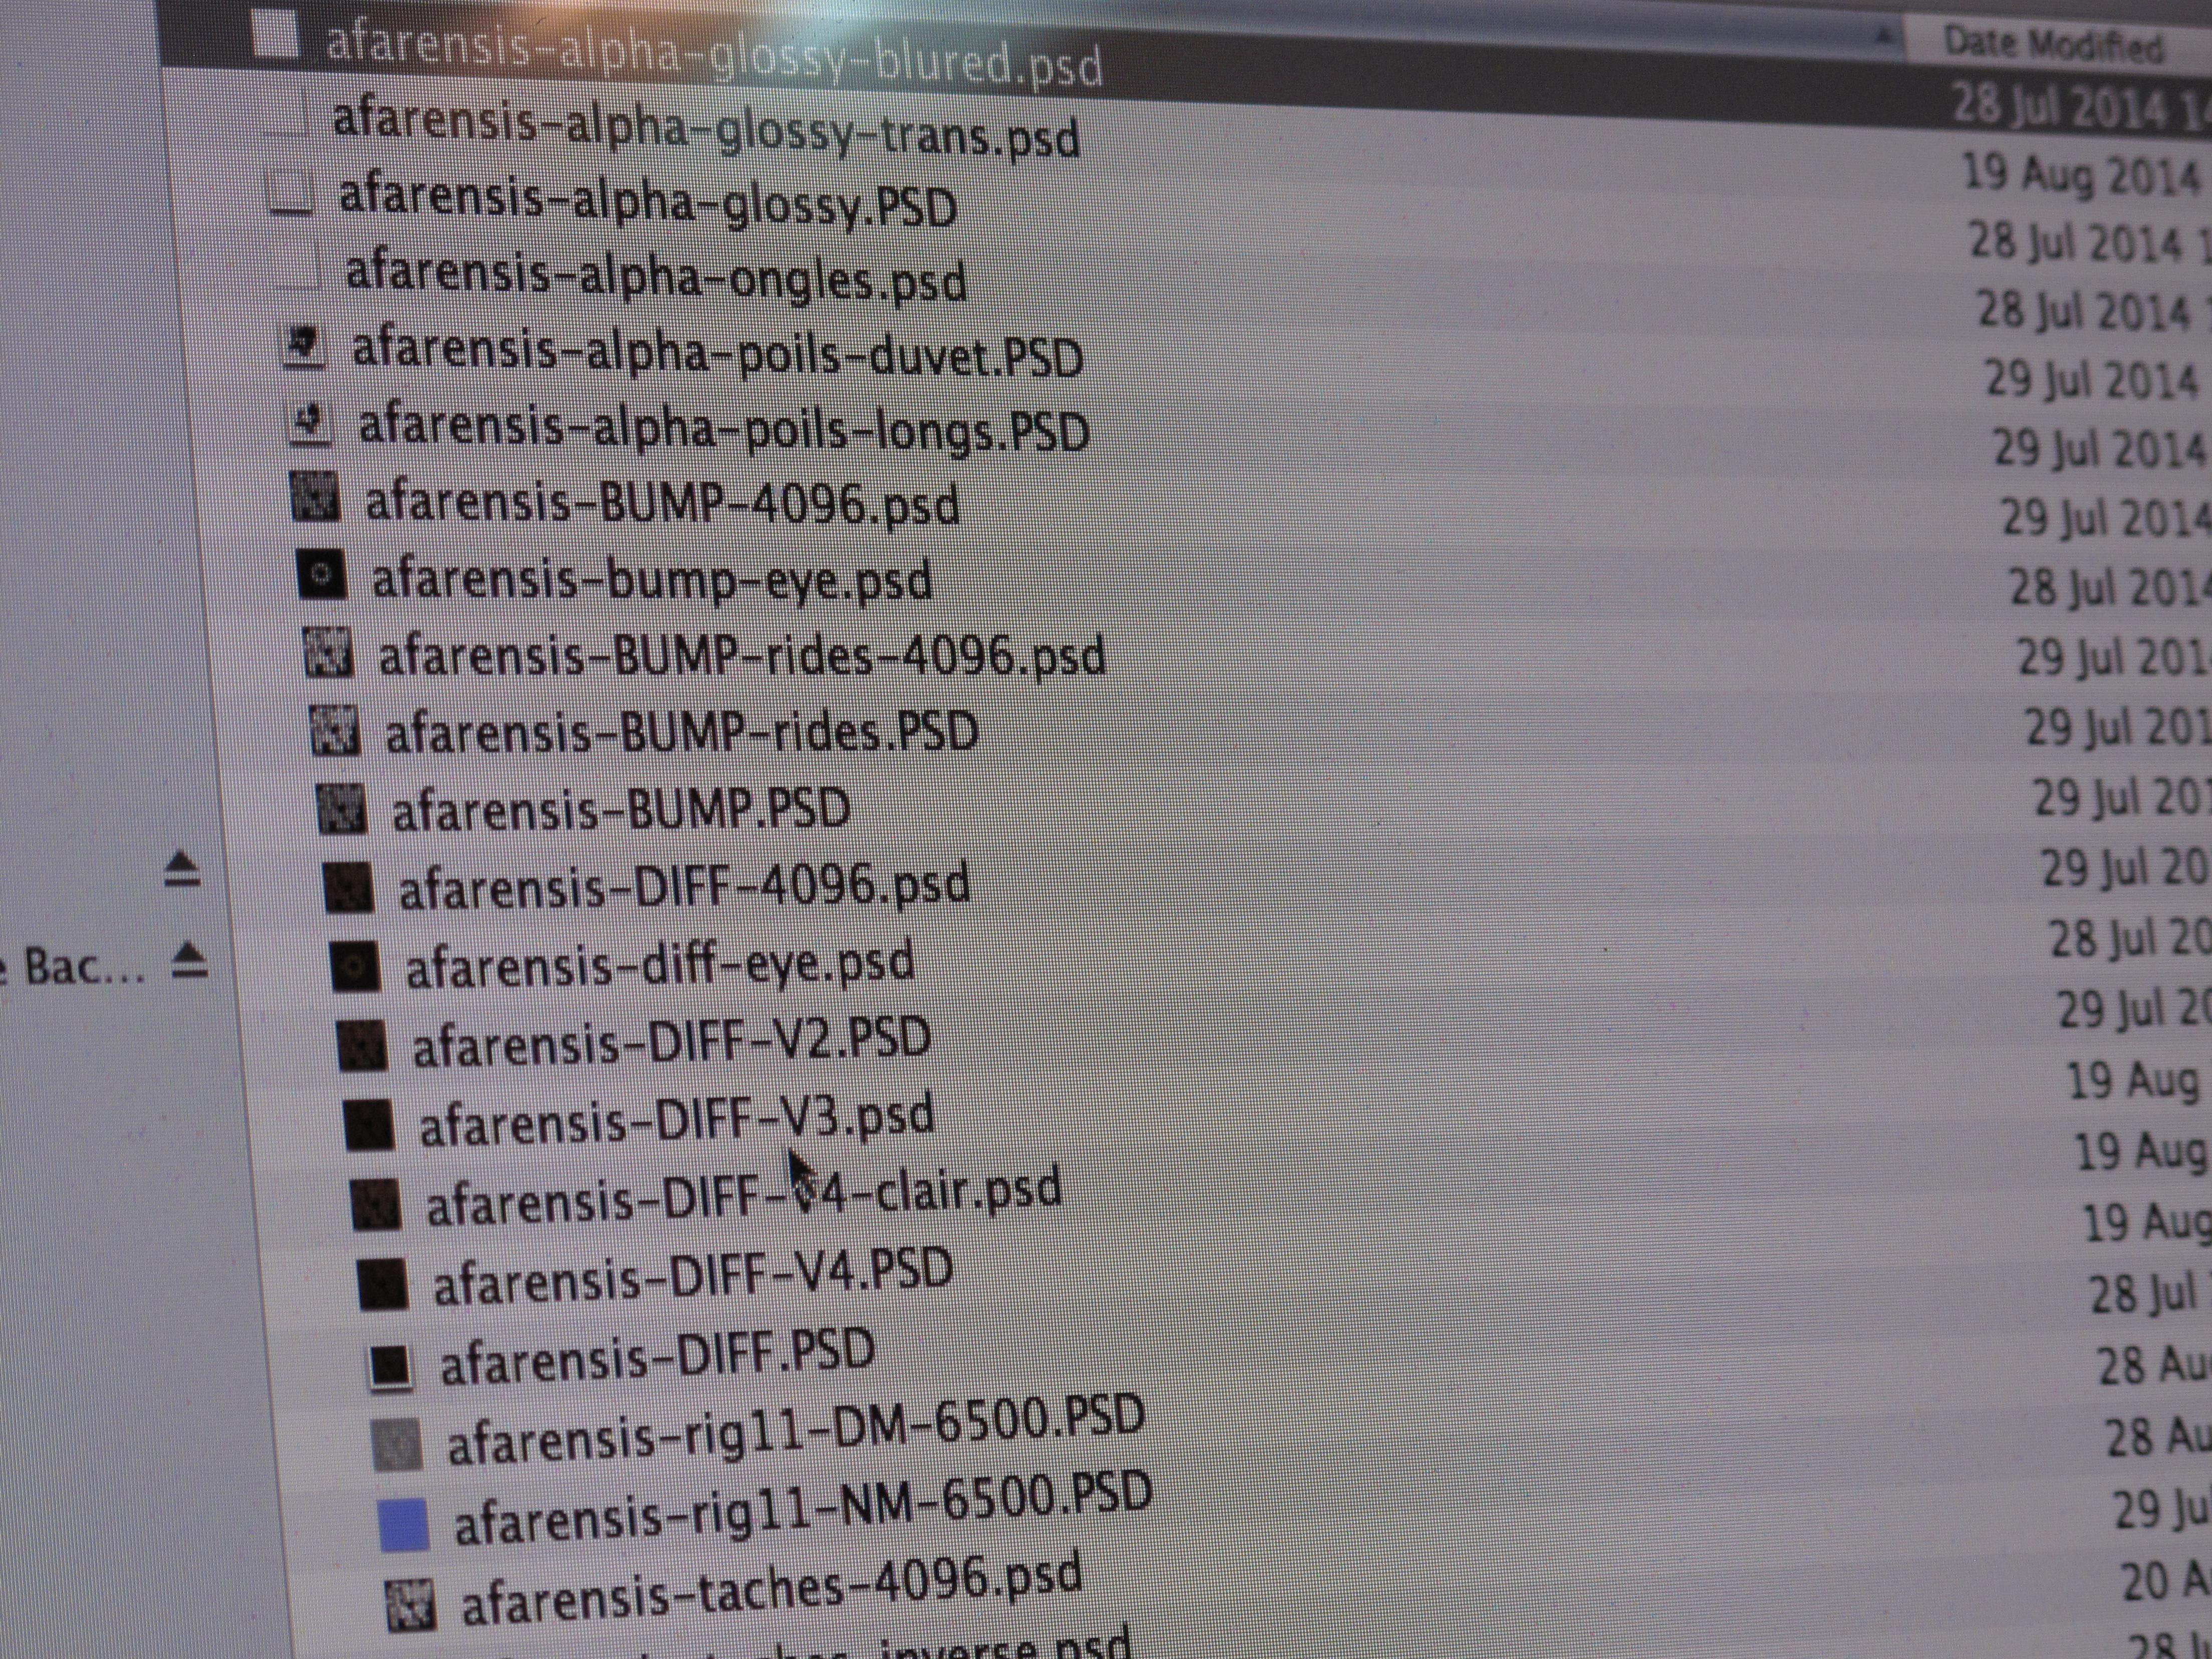2212x1659 pixels.
Task: Select file afarensis-BUMP.PSD
Action: tap(621, 809)
